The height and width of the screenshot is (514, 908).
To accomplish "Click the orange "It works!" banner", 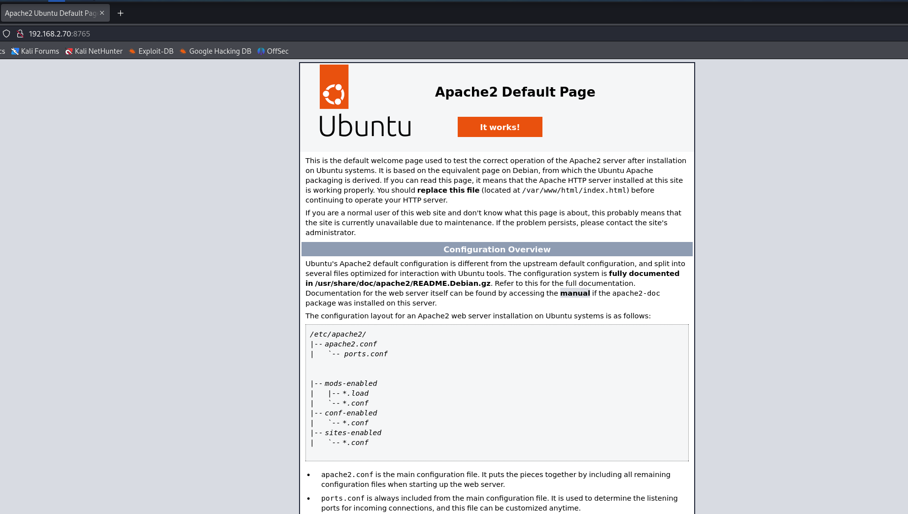I will (x=500, y=127).
